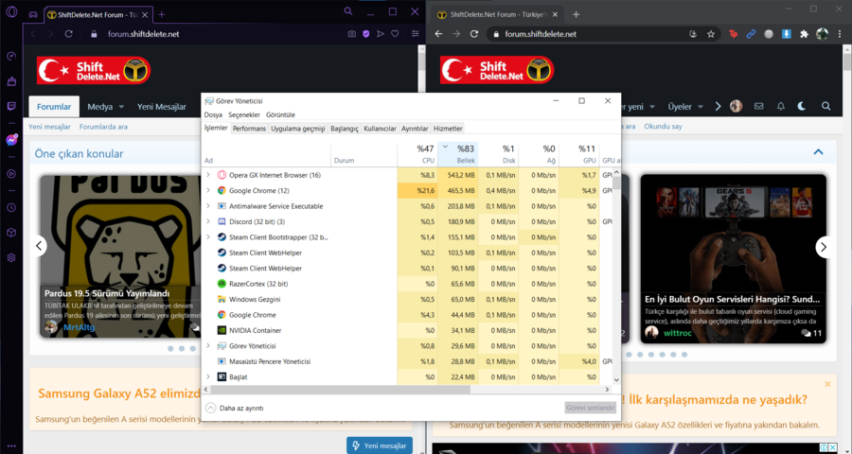852x454 pixels.
Task: Open GX Corner gamepad icon in Opera
Action: [33, 15]
